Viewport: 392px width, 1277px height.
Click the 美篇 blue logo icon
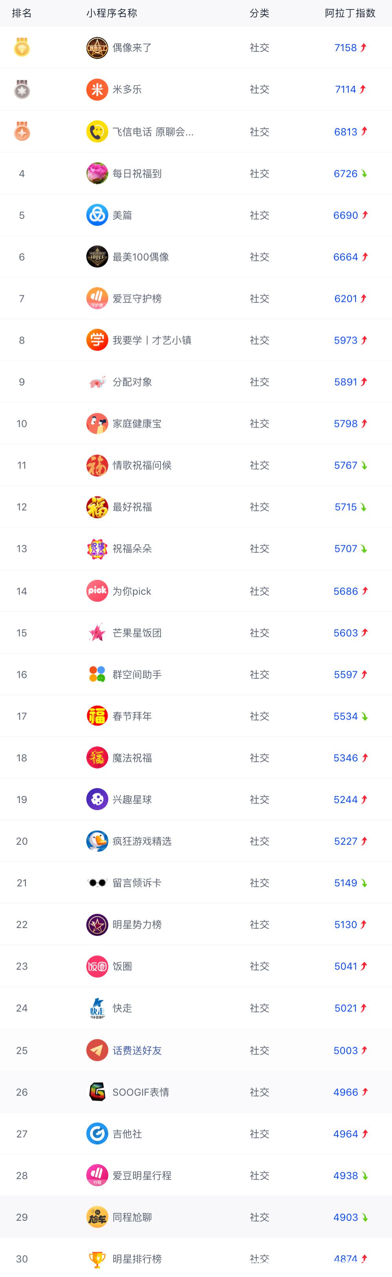pyautogui.click(x=97, y=215)
